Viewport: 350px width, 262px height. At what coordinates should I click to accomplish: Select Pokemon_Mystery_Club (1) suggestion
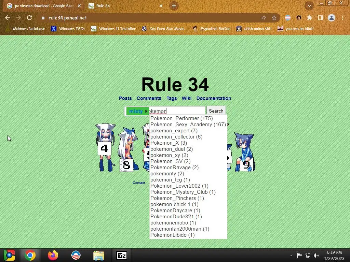click(188, 192)
